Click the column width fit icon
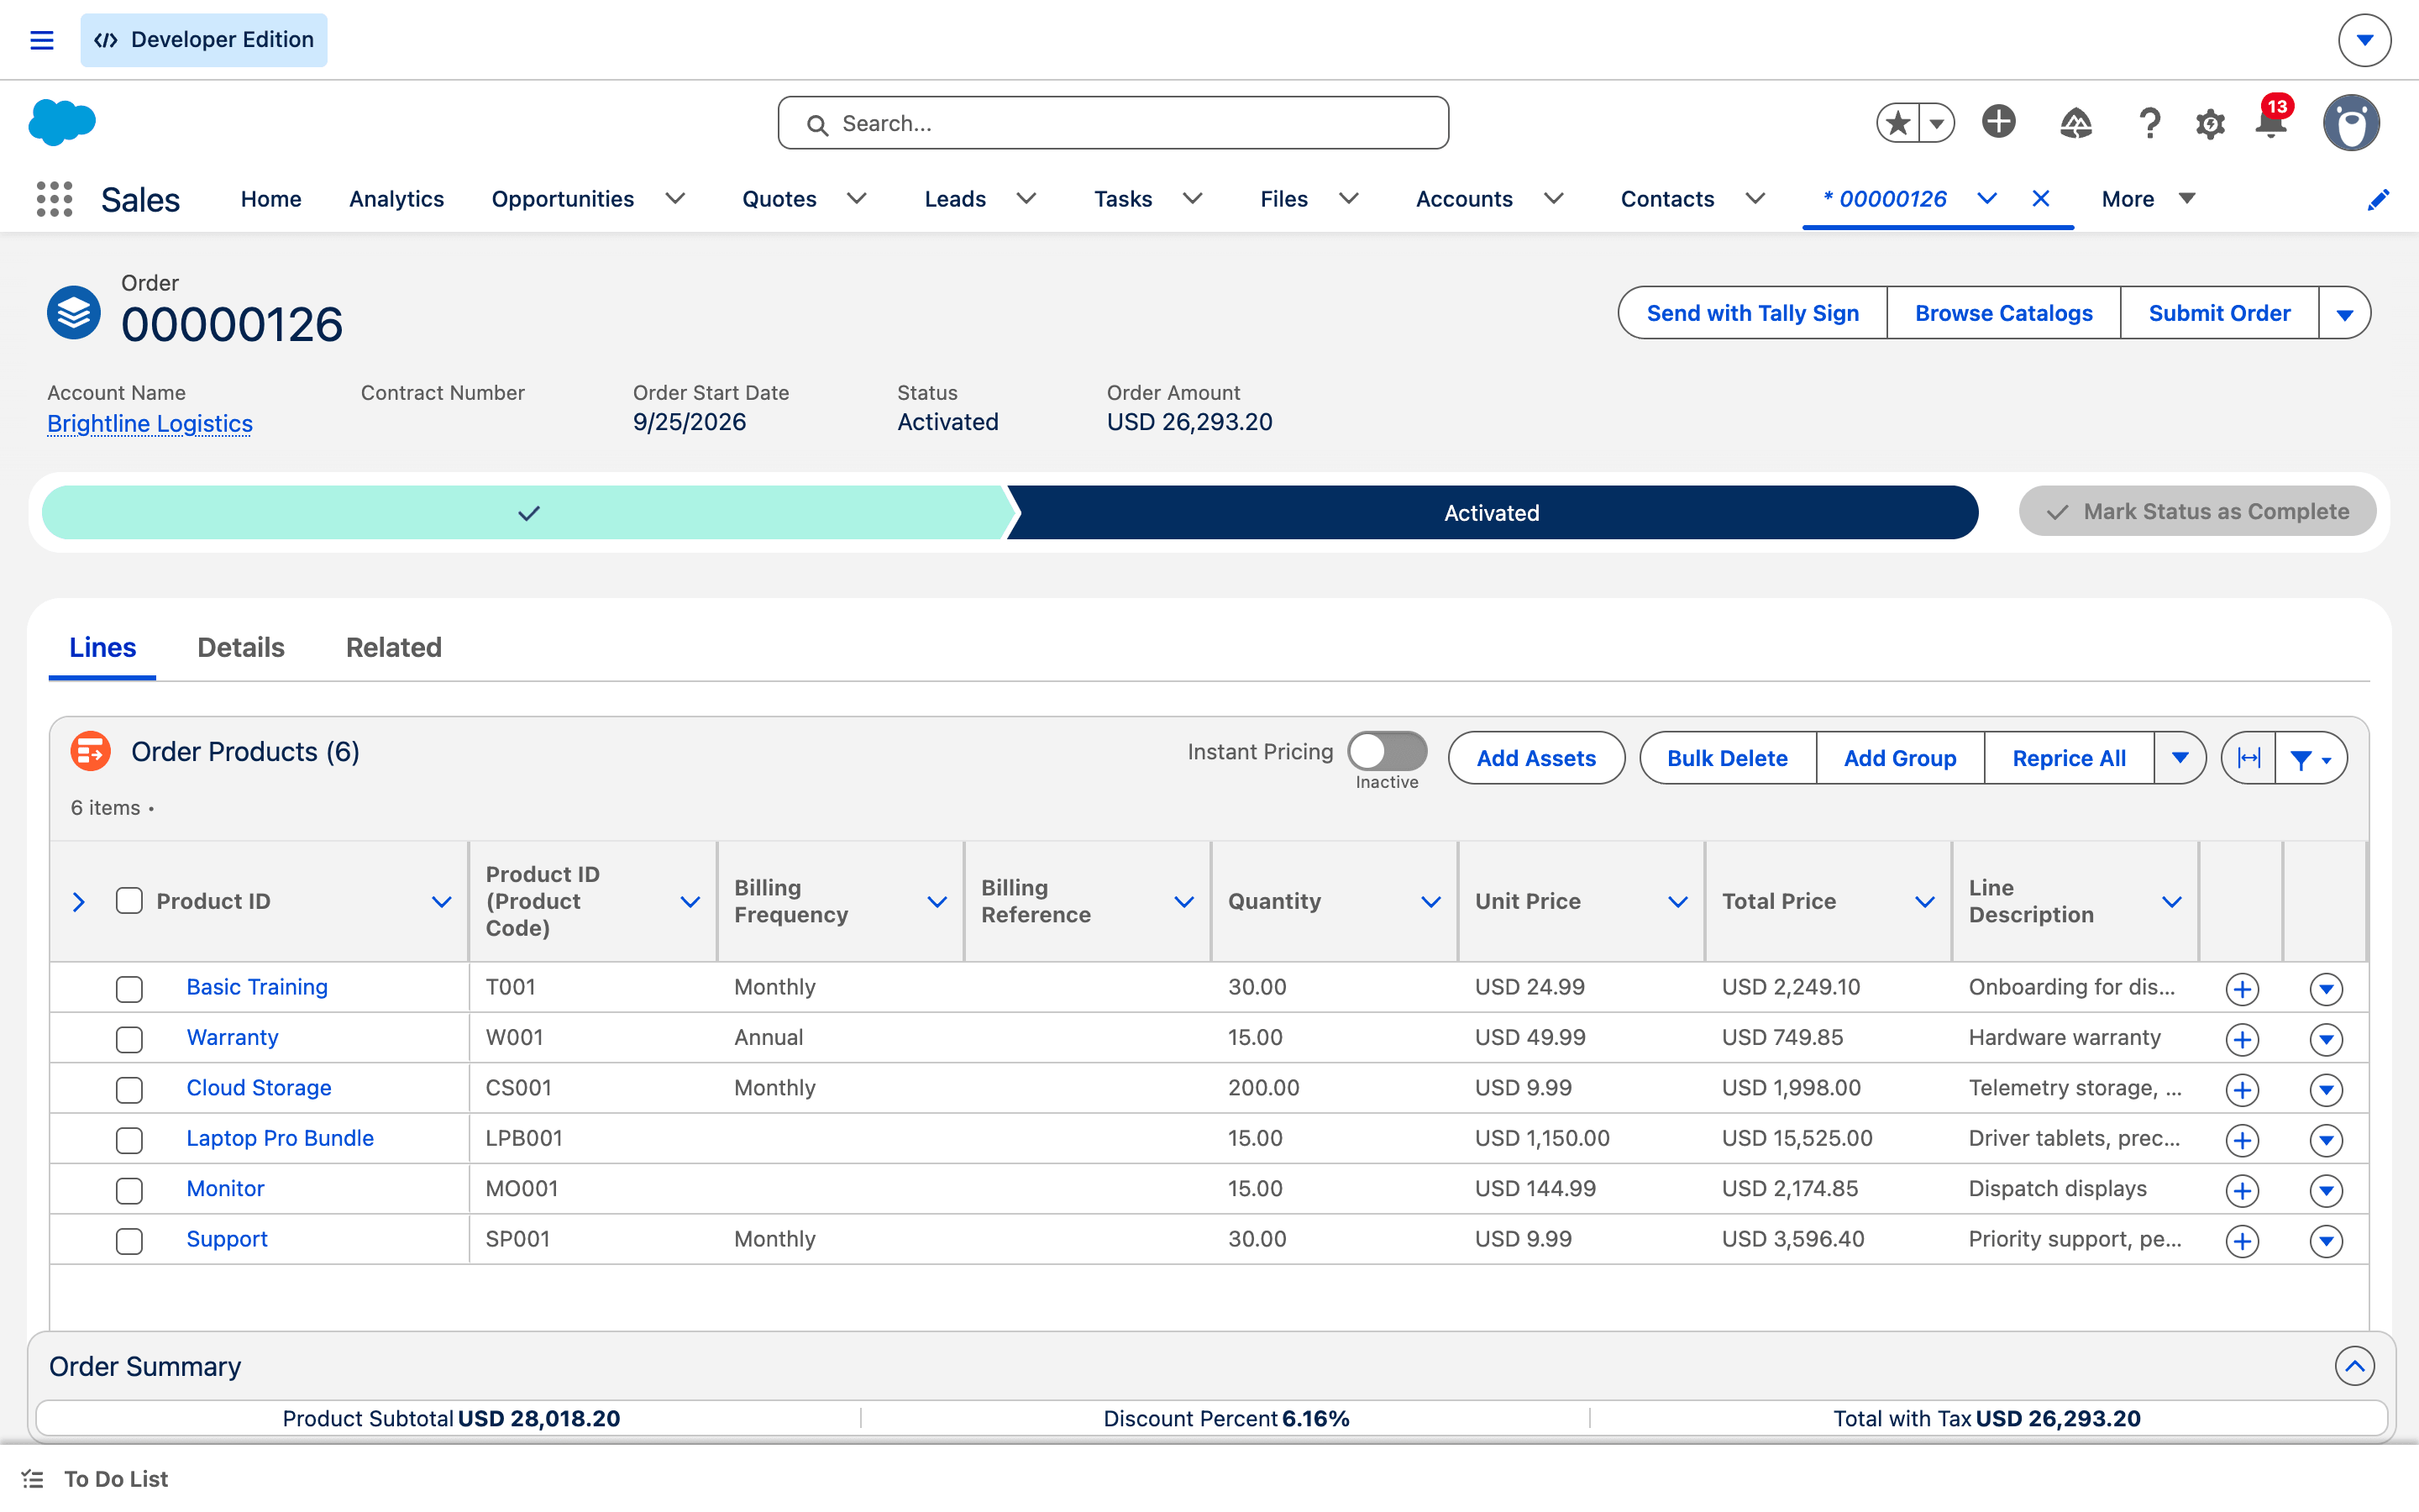 [2249, 758]
